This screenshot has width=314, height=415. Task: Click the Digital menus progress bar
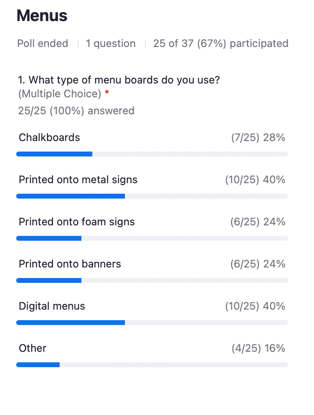(x=152, y=323)
